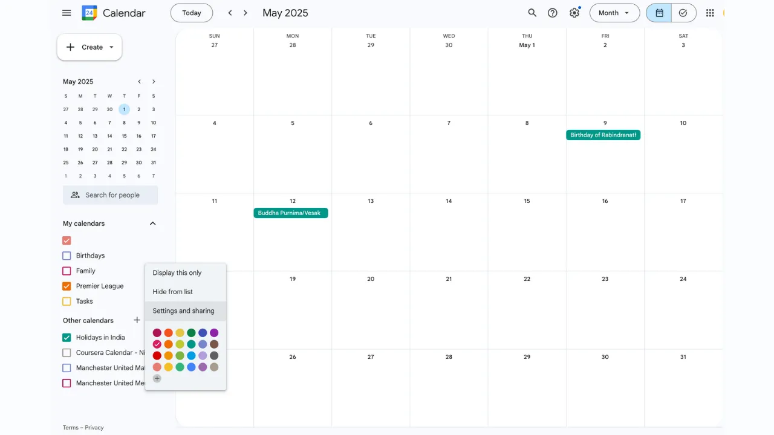Click the Today button
This screenshot has height=435, width=774.
(192, 13)
